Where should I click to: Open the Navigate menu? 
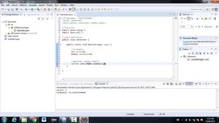(33, 5)
